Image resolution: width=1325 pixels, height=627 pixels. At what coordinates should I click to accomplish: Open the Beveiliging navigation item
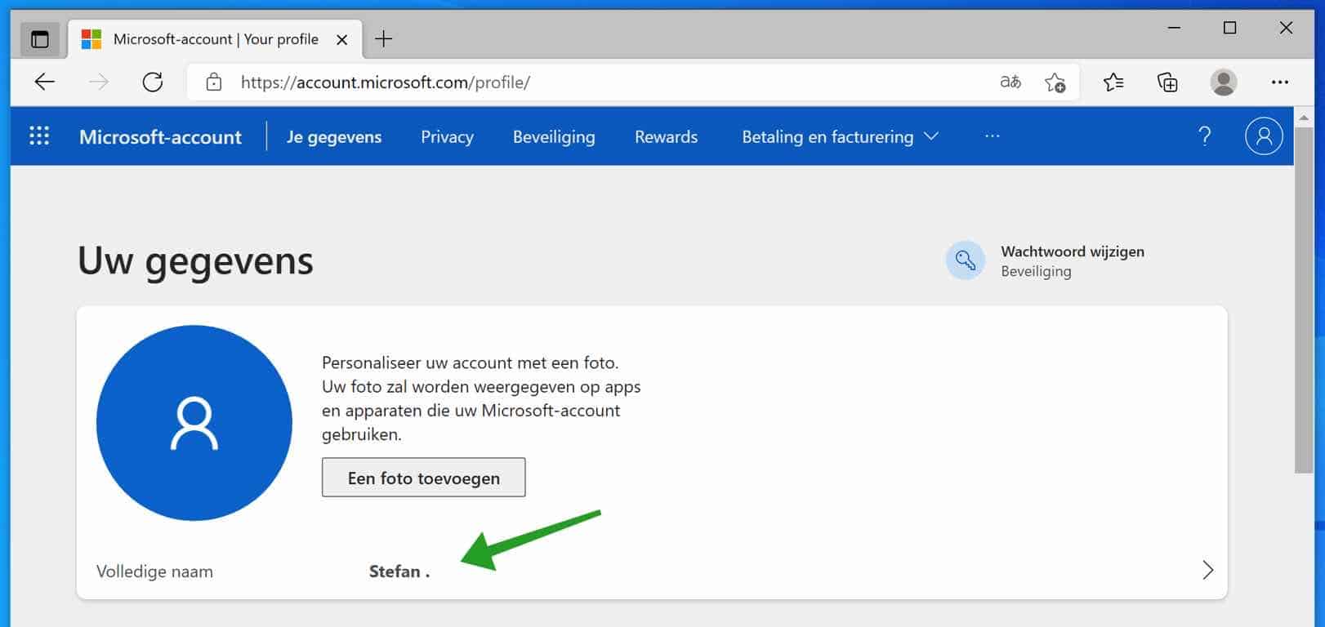553,136
